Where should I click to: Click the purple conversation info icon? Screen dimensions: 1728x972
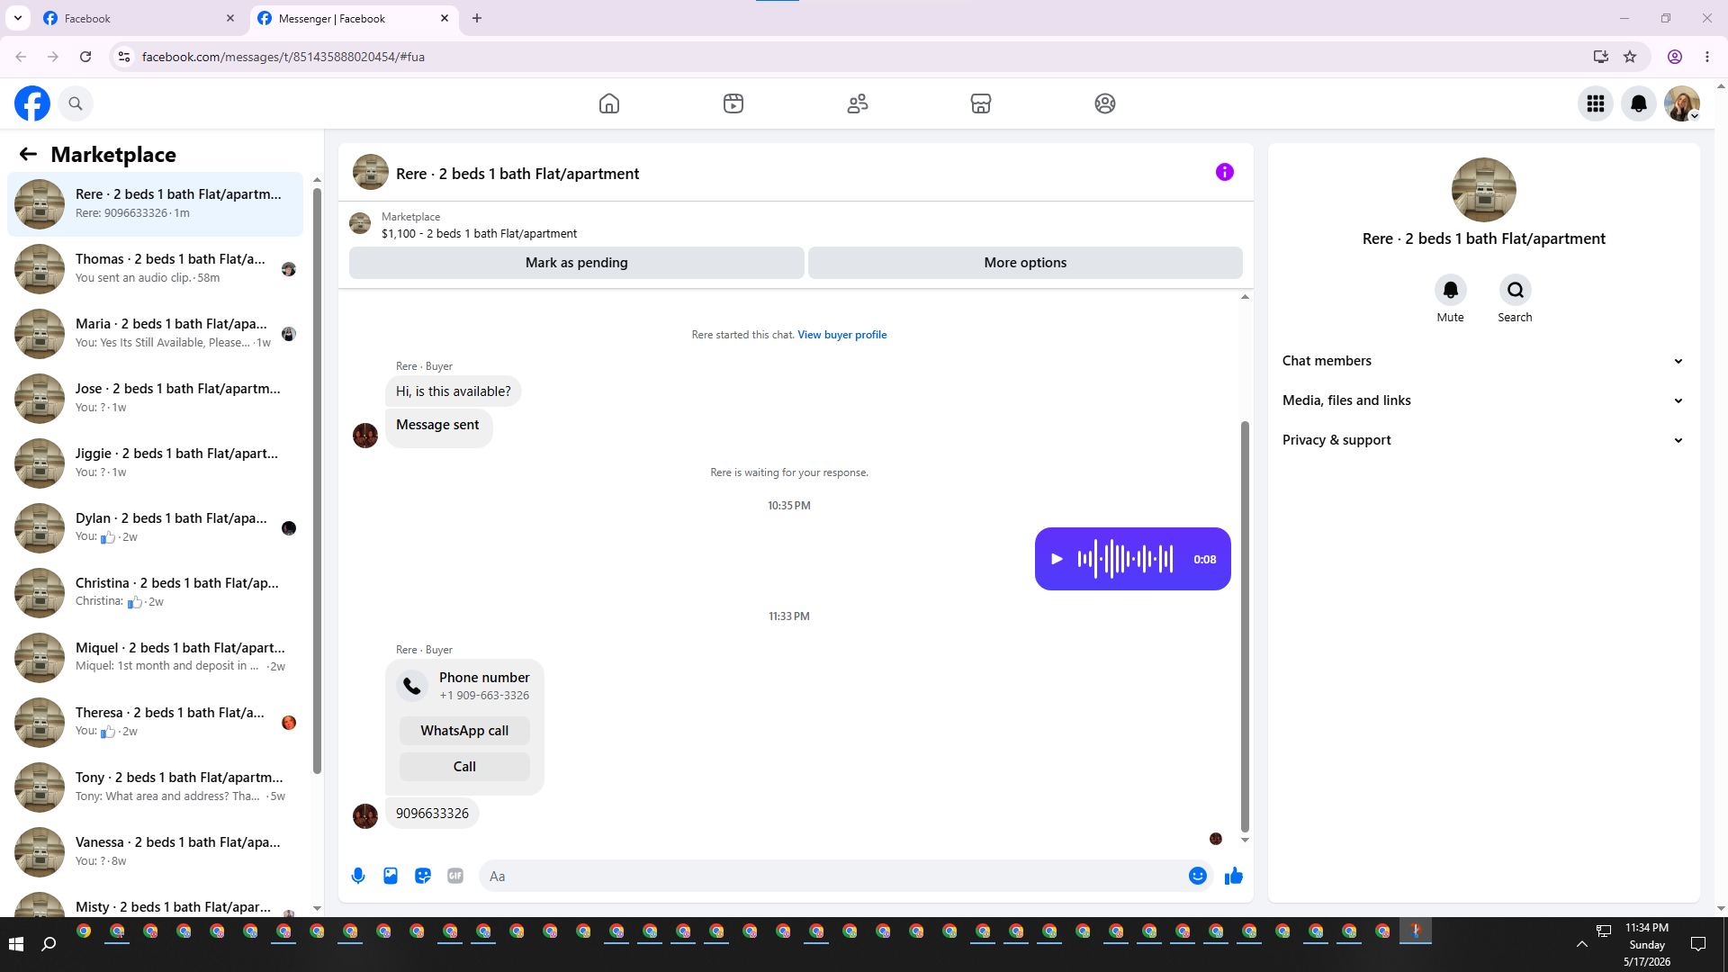[x=1225, y=172]
